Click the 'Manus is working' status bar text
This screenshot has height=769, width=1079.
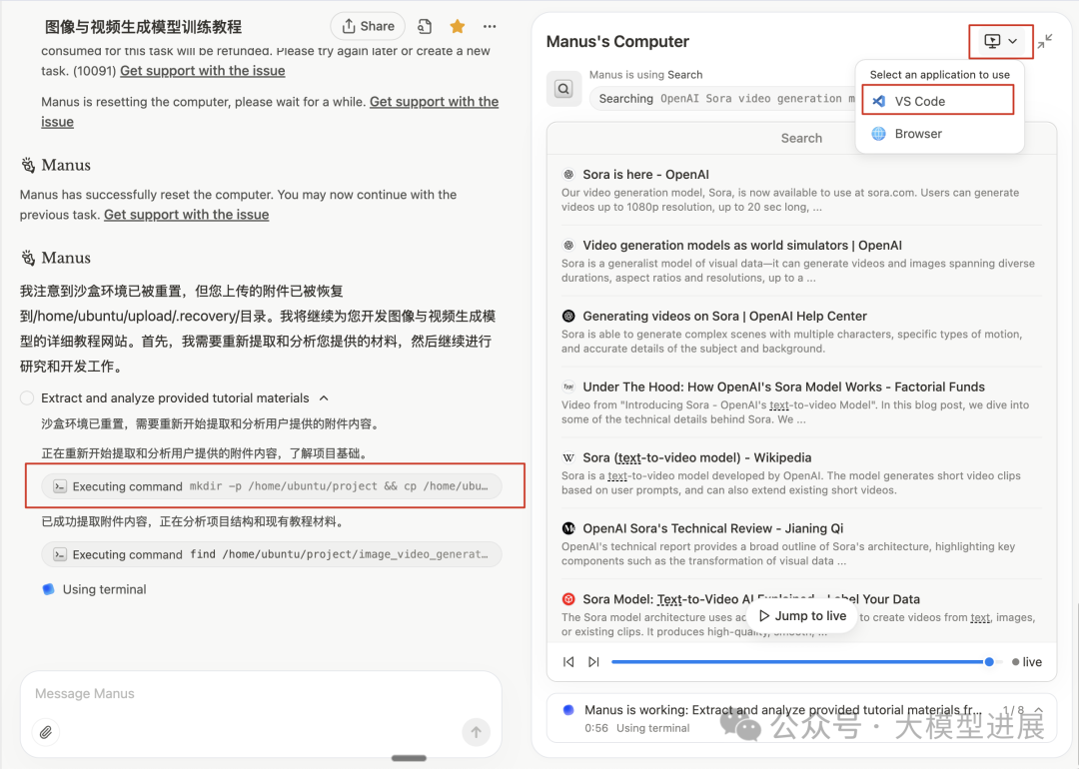[x=783, y=709]
